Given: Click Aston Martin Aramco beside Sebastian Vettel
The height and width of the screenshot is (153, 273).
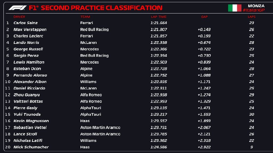Looking at the screenshot, I should click(100, 127).
